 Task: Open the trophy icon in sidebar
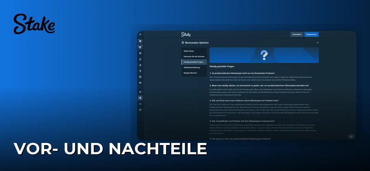pos(140,71)
